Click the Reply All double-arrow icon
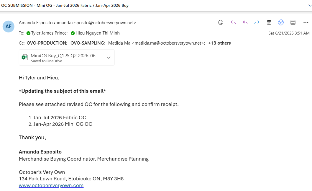The width and height of the screenshot is (312, 191). click(x=245, y=22)
